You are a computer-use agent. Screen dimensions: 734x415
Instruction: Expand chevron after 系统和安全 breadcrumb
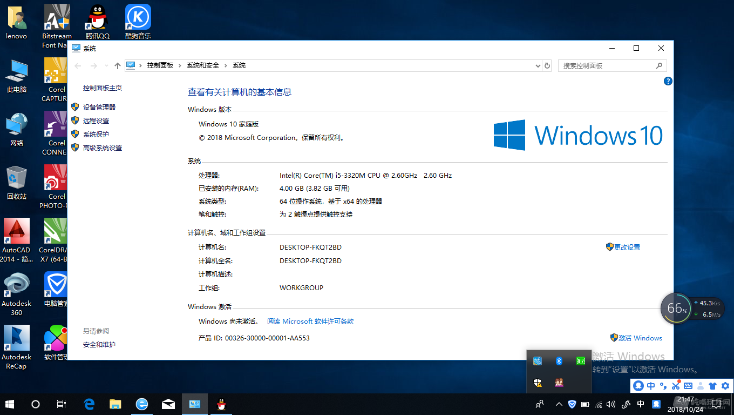[x=226, y=65]
